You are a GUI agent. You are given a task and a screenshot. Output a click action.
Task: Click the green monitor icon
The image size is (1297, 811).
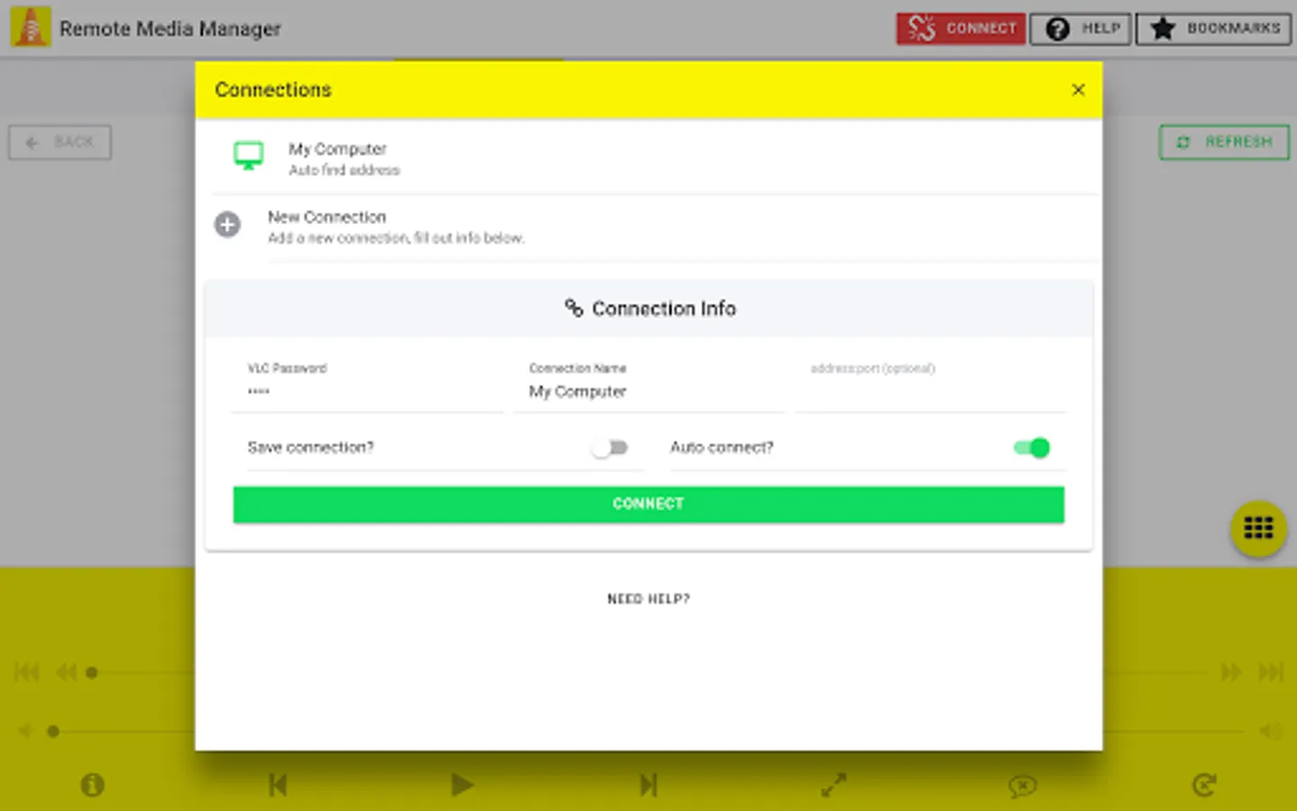[249, 155]
